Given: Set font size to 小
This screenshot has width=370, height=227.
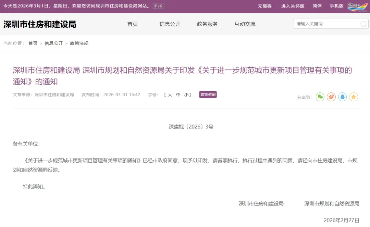Looking at the screenshot, I should click(x=186, y=95).
